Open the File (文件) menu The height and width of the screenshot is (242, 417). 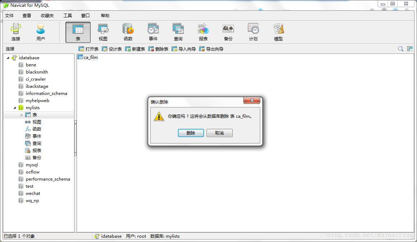pyautogui.click(x=9, y=16)
